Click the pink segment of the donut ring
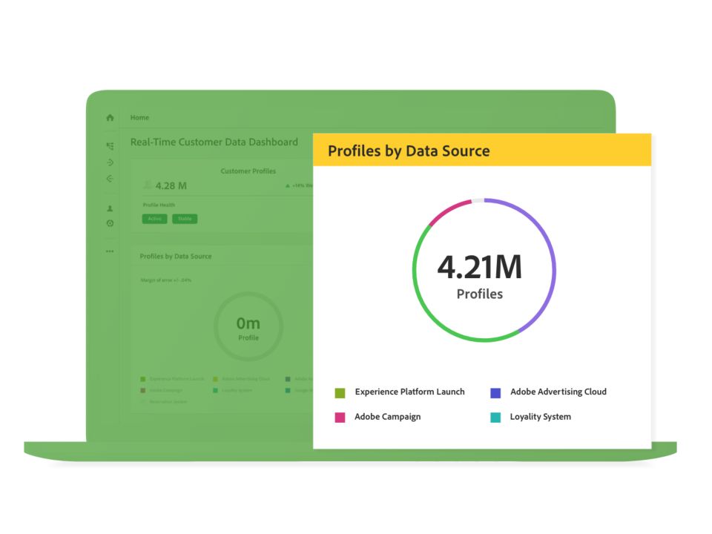This screenshot has height=534, width=712. click(x=449, y=210)
